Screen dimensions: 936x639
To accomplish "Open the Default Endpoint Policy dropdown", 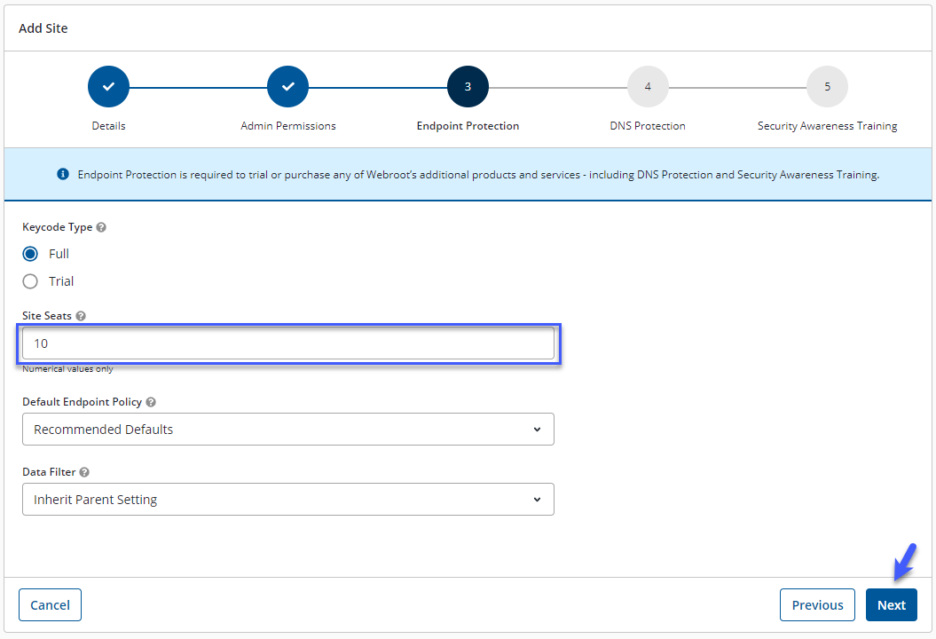I will pyautogui.click(x=287, y=430).
